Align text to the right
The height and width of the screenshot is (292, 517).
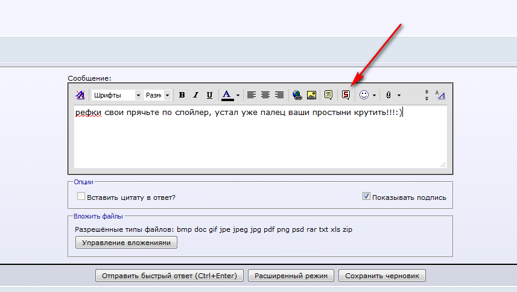pyautogui.click(x=279, y=95)
